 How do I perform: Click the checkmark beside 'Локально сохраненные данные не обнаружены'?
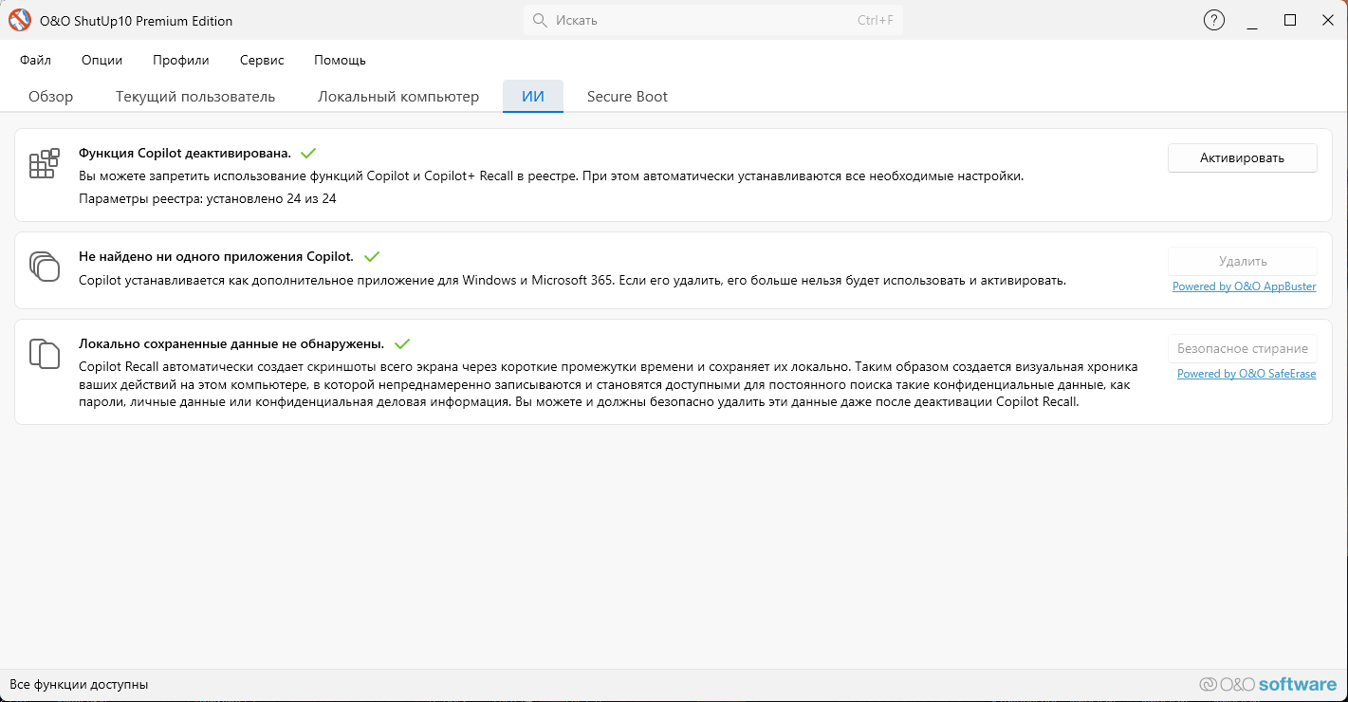pyautogui.click(x=401, y=343)
